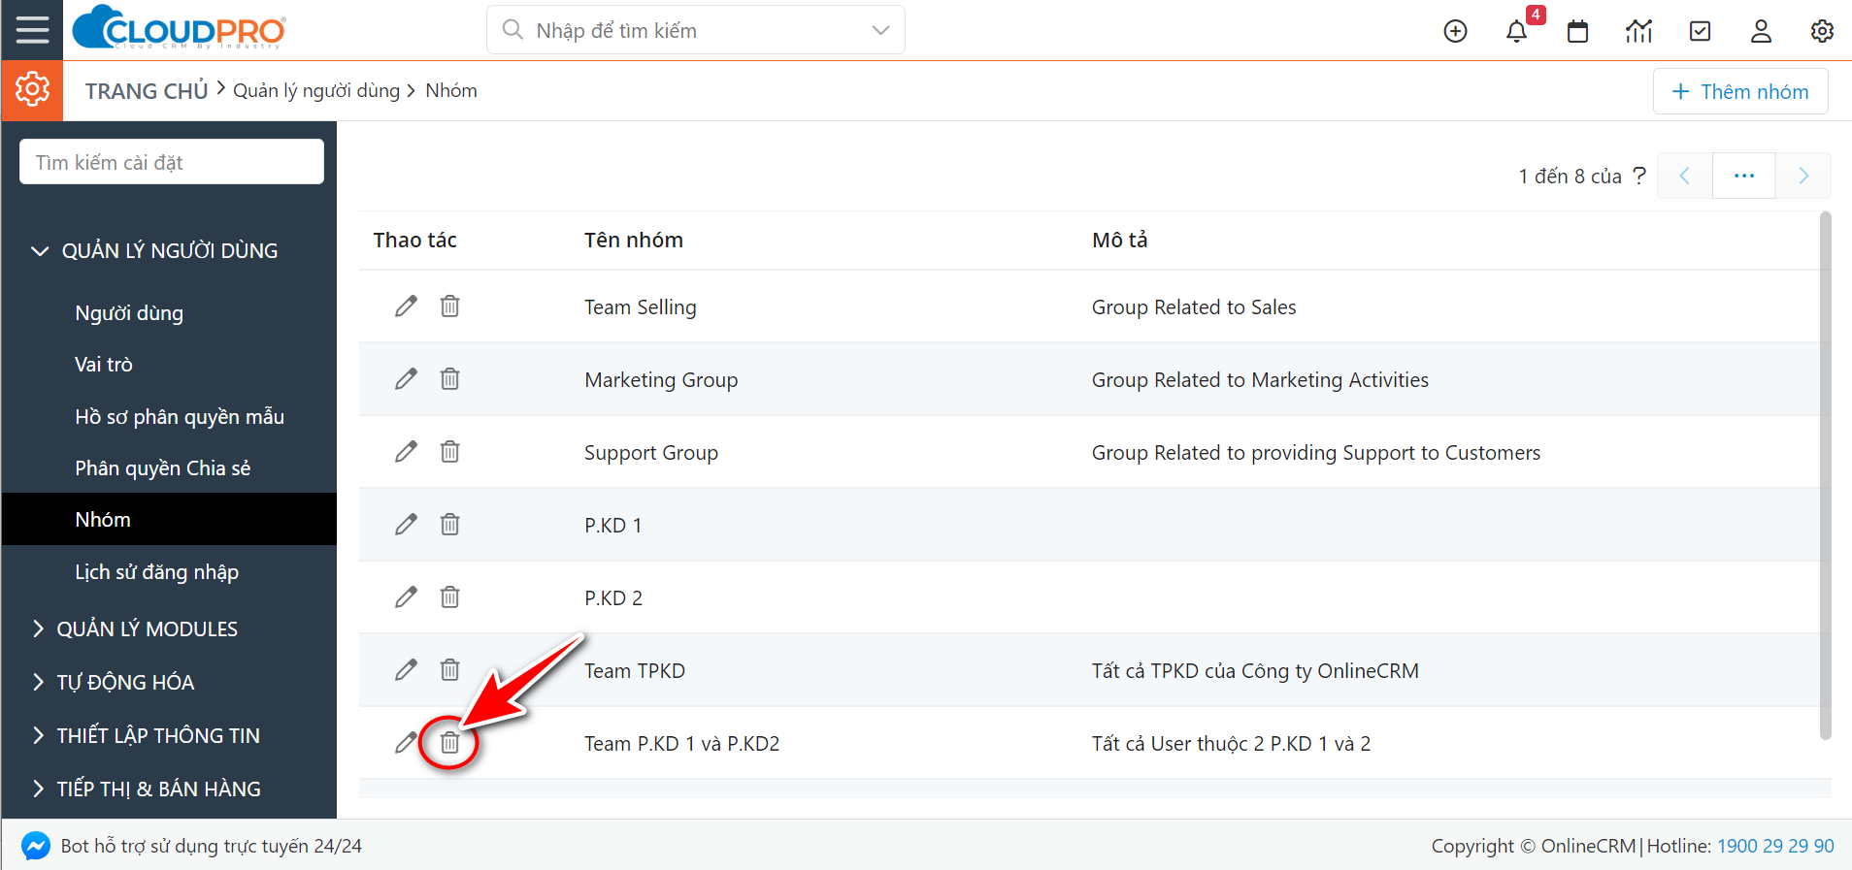Select the Nhóm menu item
The width and height of the screenshot is (1852, 870).
pos(169,519)
